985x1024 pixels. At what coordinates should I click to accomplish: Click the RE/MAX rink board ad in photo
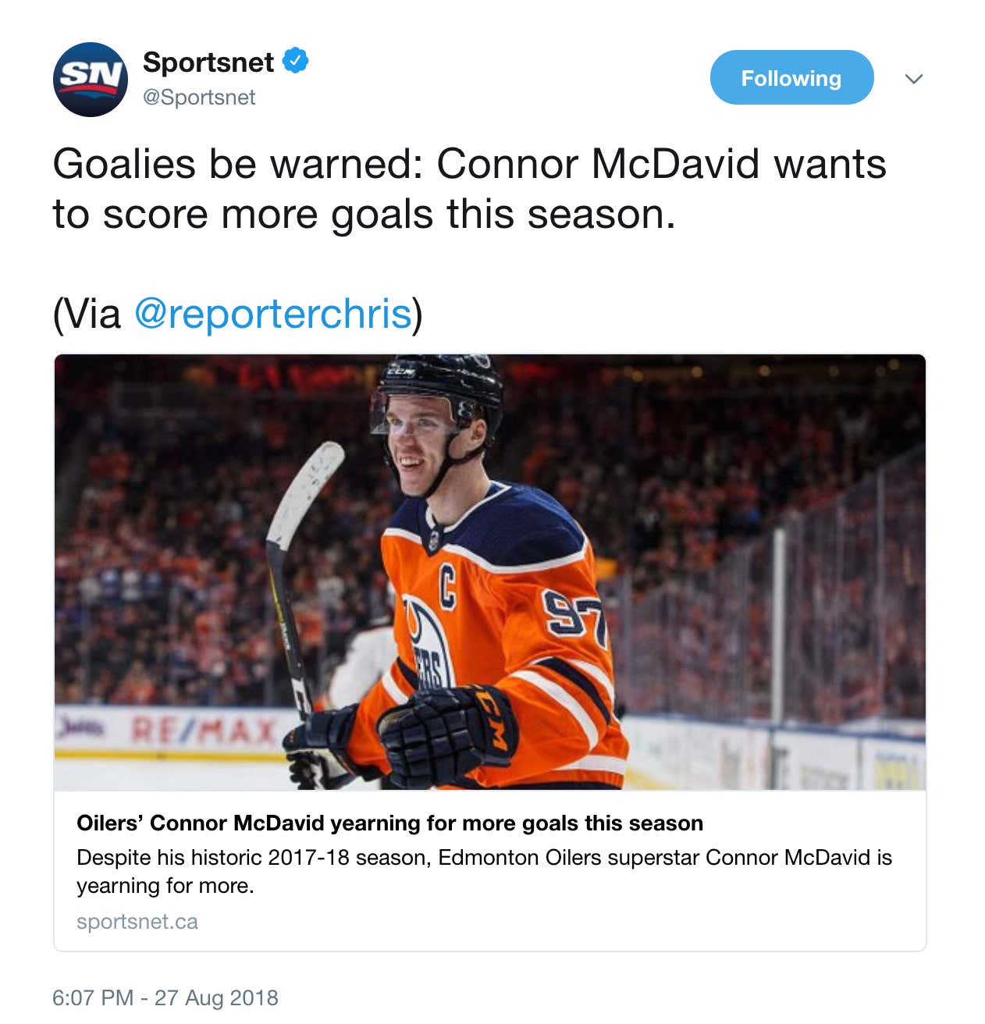205,730
